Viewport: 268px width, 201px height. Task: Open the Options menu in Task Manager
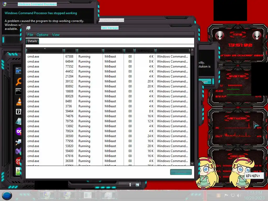pyautogui.click(x=42, y=35)
